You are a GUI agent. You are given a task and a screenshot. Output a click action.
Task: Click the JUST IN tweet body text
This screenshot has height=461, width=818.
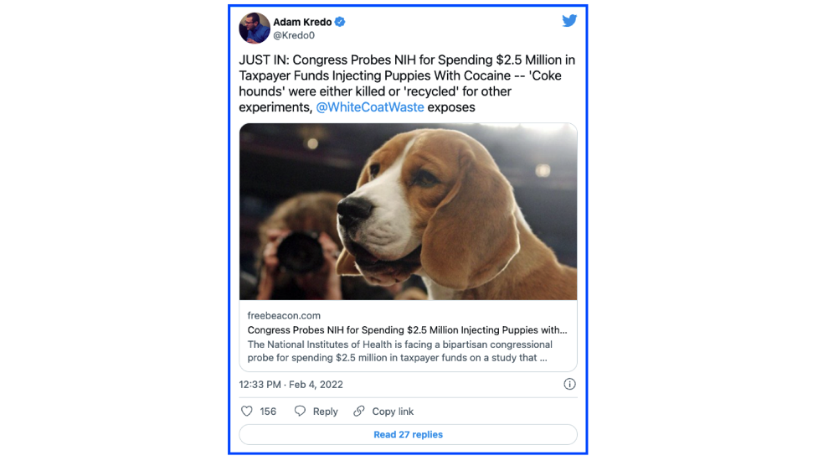tap(407, 75)
